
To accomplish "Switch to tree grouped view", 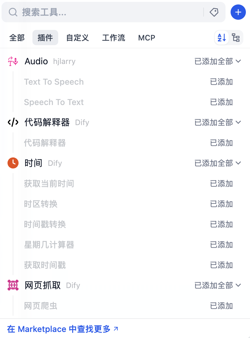I will point(236,38).
